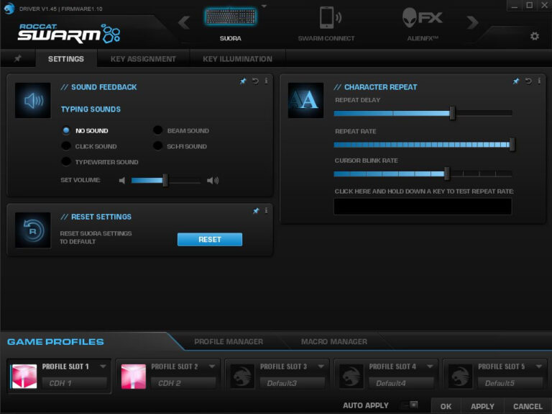Expand the Profile Slot 1 dropdown
The image size is (552, 414).
(103, 366)
